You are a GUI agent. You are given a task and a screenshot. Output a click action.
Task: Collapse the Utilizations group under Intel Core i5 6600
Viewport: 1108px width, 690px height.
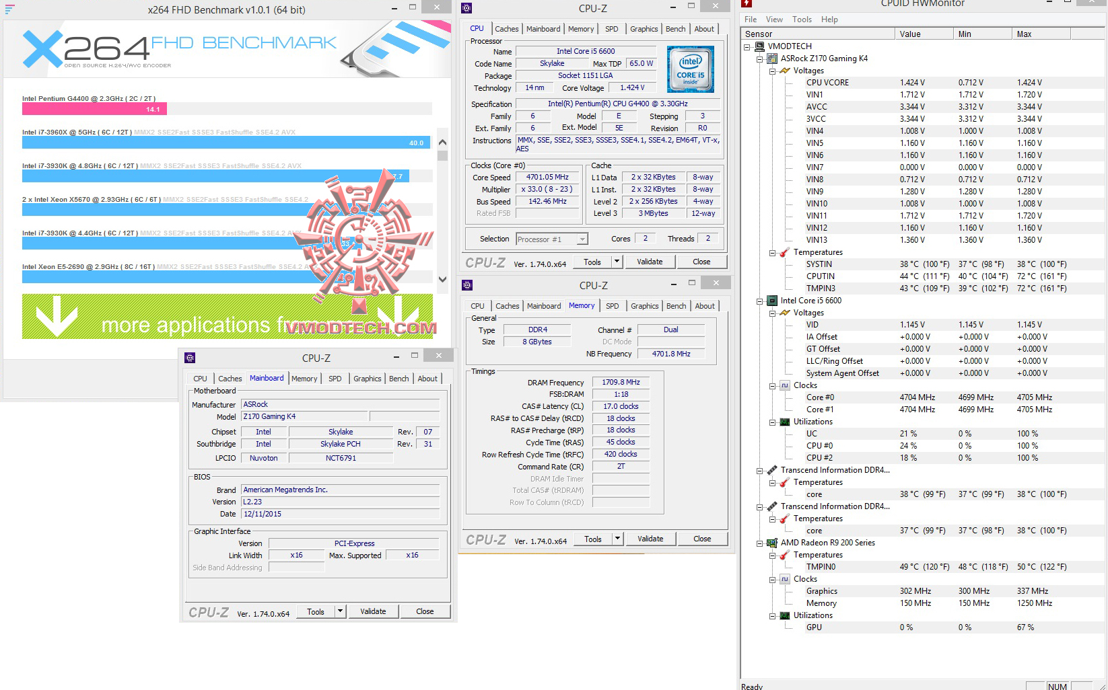(772, 422)
